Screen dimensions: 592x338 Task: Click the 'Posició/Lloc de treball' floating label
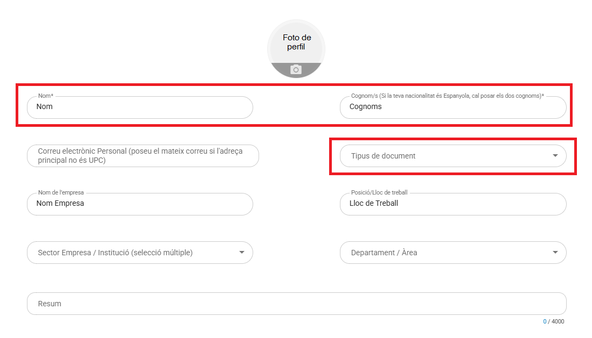(379, 192)
